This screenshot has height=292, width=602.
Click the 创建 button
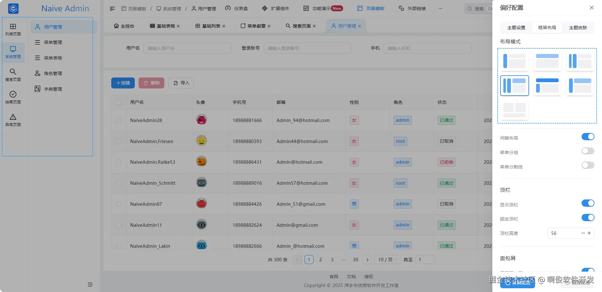[123, 83]
